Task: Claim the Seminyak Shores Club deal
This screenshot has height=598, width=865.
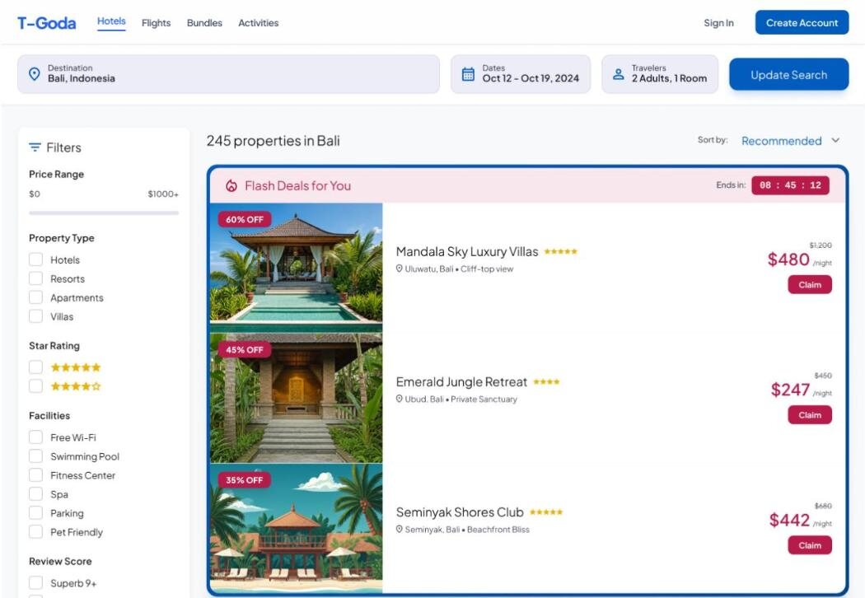Action: (x=810, y=545)
